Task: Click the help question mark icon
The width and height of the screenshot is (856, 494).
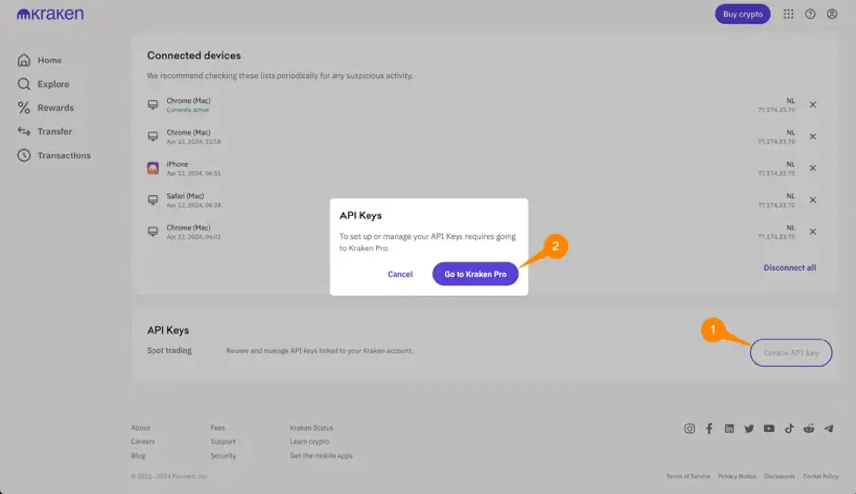Action: coord(810,14)
